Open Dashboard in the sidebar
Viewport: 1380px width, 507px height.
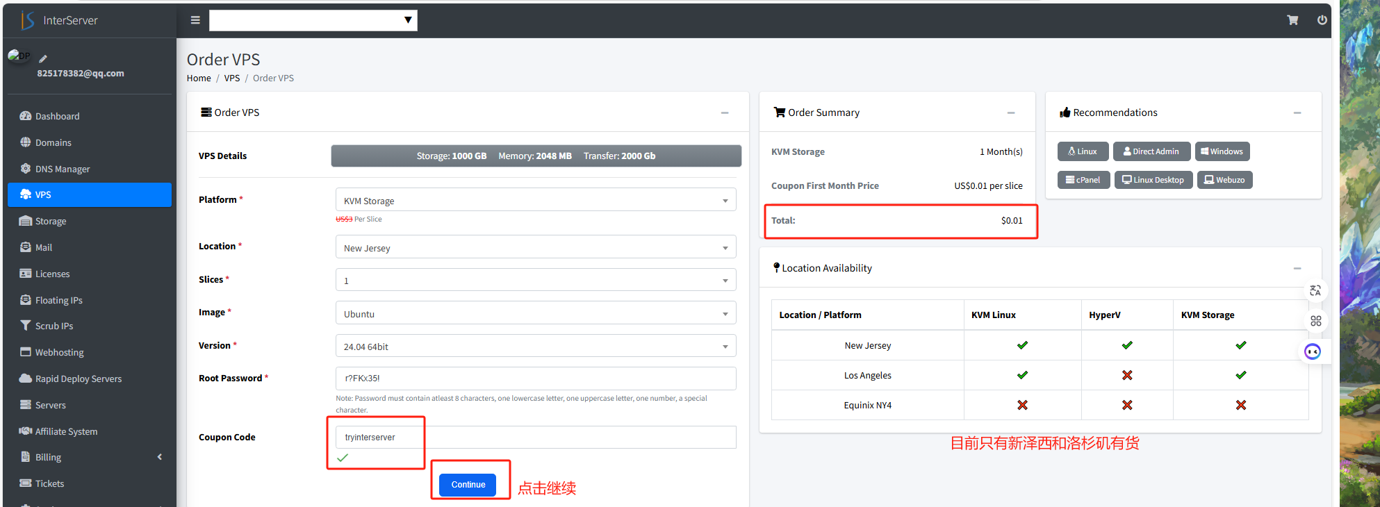pos(57,116)
